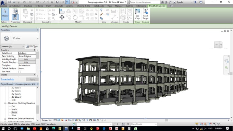Image resolution: width=233 pixels, height=131 pixels.
Task: Expand Elevations (Interior Elevation) tree node
Action: 5,119
